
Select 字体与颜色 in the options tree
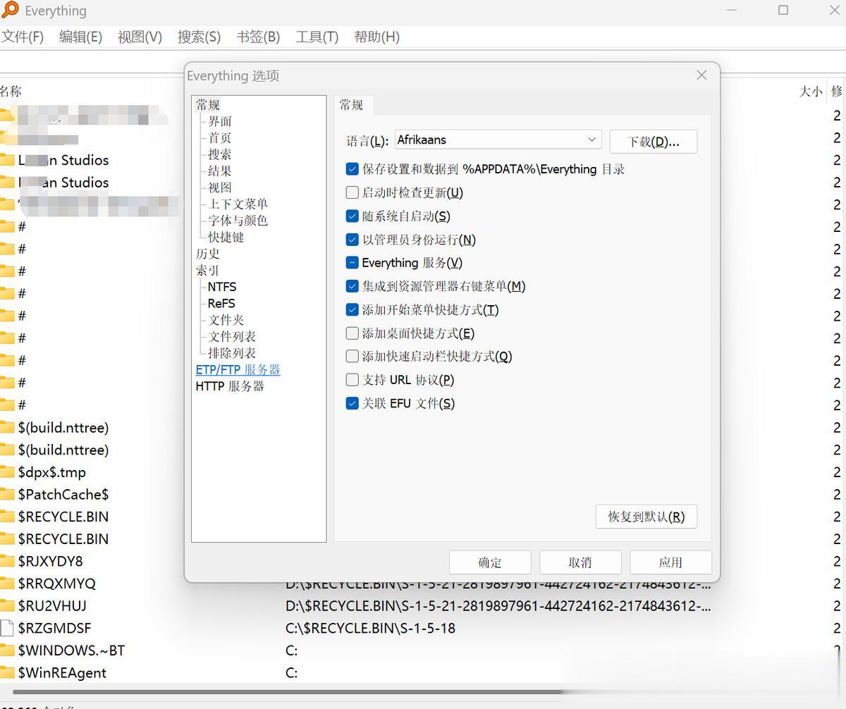point(238,221)
